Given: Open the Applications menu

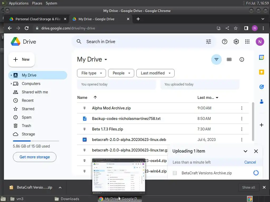Looking at the screenshot, I should click(19, 3).
